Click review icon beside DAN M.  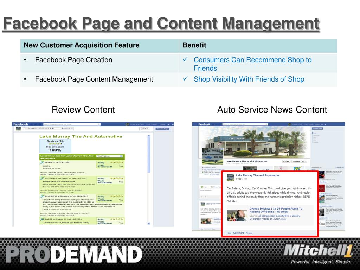pyautogui.click(x=42, y=219)
